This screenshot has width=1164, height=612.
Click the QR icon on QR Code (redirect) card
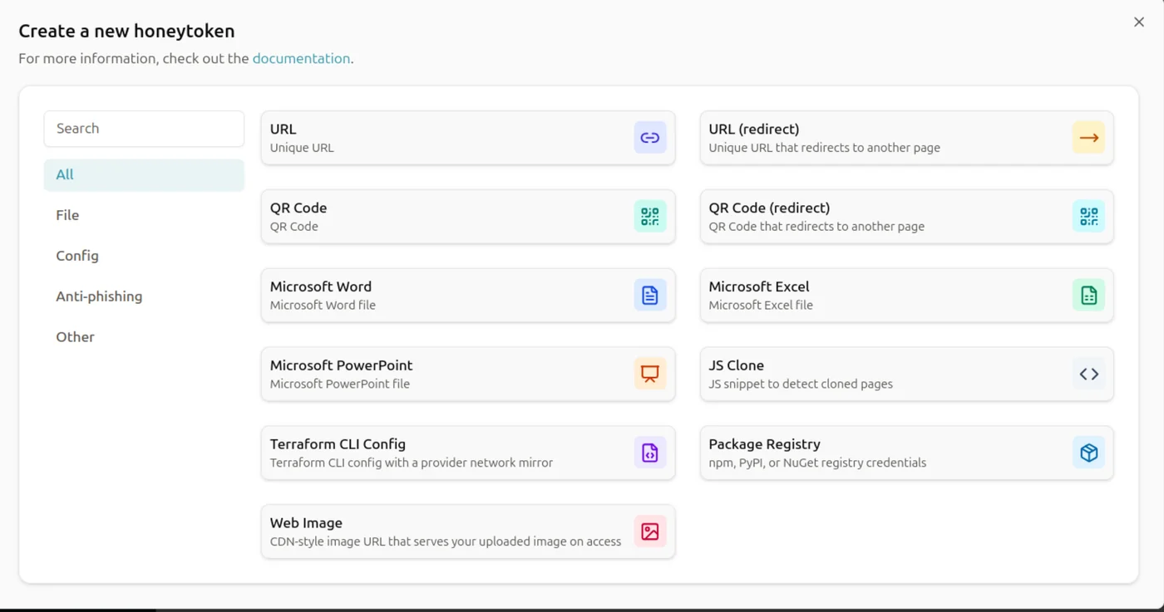point(1089,217)
